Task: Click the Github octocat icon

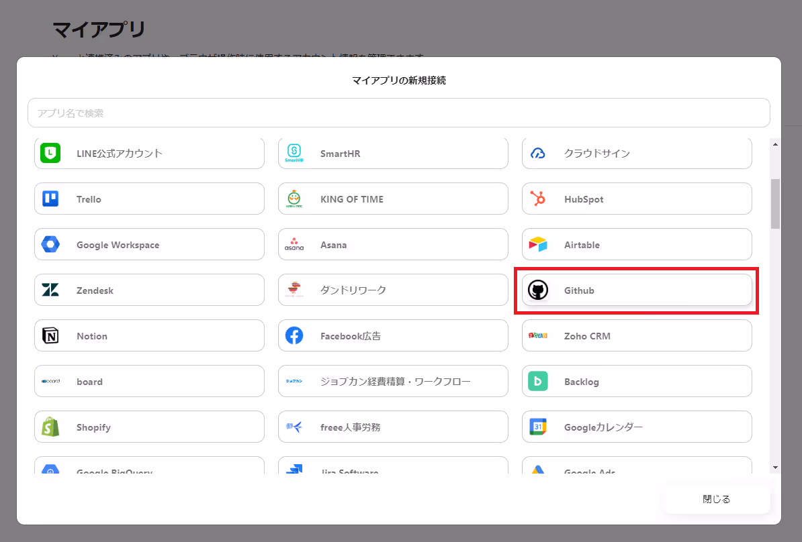Action: [537, 290]
